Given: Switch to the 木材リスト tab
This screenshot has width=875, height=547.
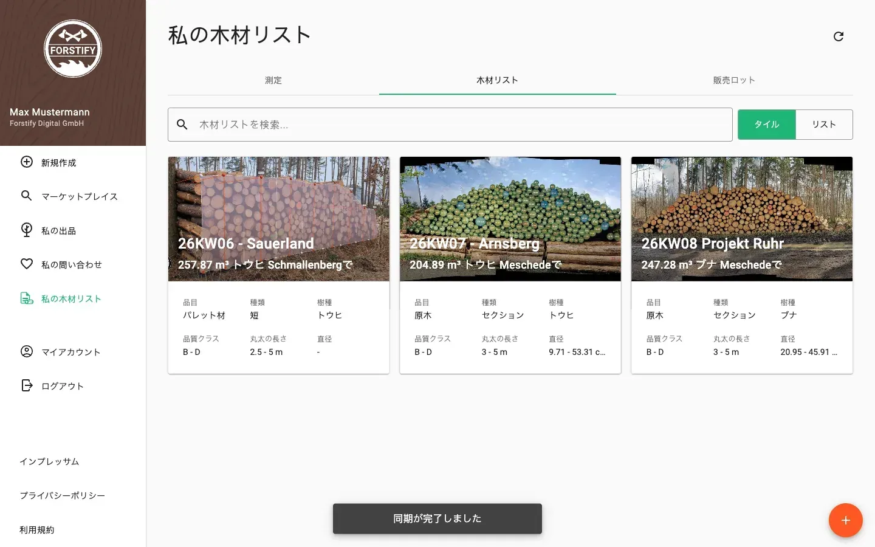Looking at the screenshot, I should (498, 80).
